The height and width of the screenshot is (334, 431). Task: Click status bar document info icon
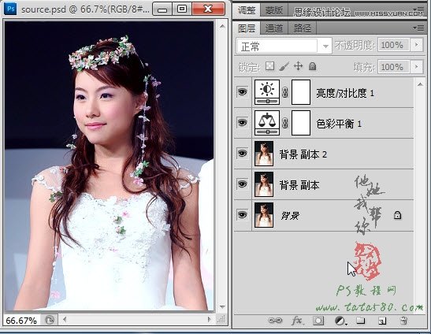point(50,321)
